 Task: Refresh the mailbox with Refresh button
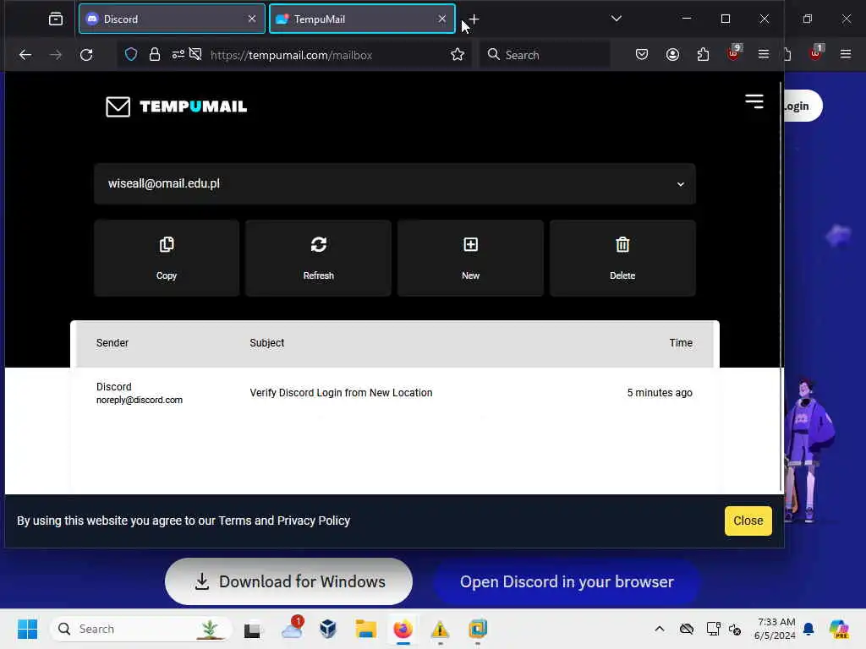pos(318,258)
